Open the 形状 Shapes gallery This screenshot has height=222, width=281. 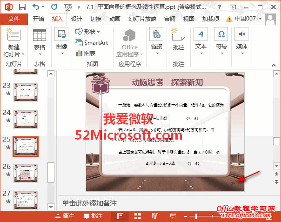tap(87, 32)
